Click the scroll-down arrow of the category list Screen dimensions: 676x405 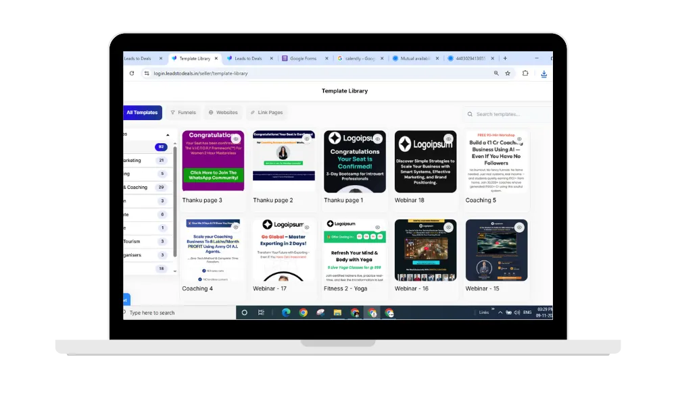pyautogui.click(x=175, y=271)
